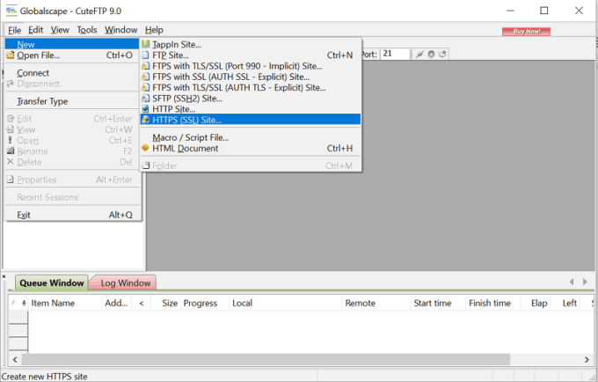
Task: Click the TappIn Site icon in the submenu
Action: 145,44
